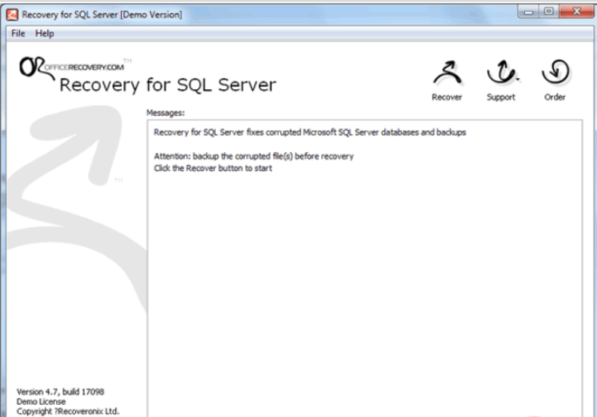Click the title bar text 'Recovery for SQL Server [Demo Version]'
The width and height of the screenshot is (597, 417).
(x=102, y=15)
